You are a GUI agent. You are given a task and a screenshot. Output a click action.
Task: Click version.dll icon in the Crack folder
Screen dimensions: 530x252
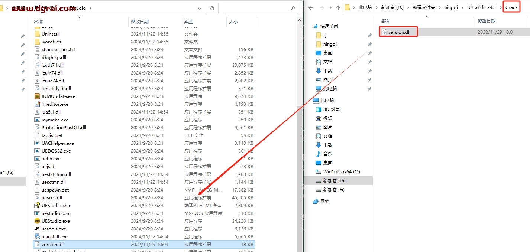[384, 32]
